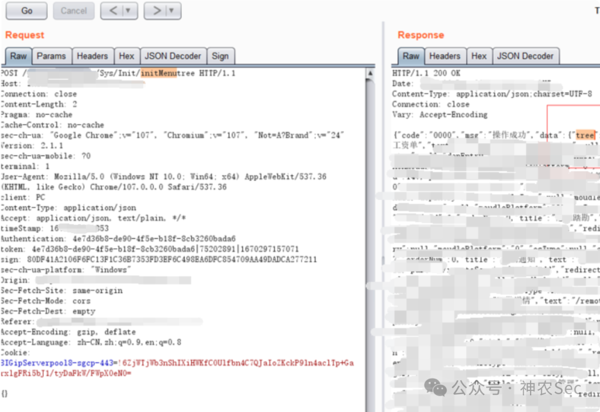
Task: Open the Request JSON Decoder tab
Action: tap(173, 56)
